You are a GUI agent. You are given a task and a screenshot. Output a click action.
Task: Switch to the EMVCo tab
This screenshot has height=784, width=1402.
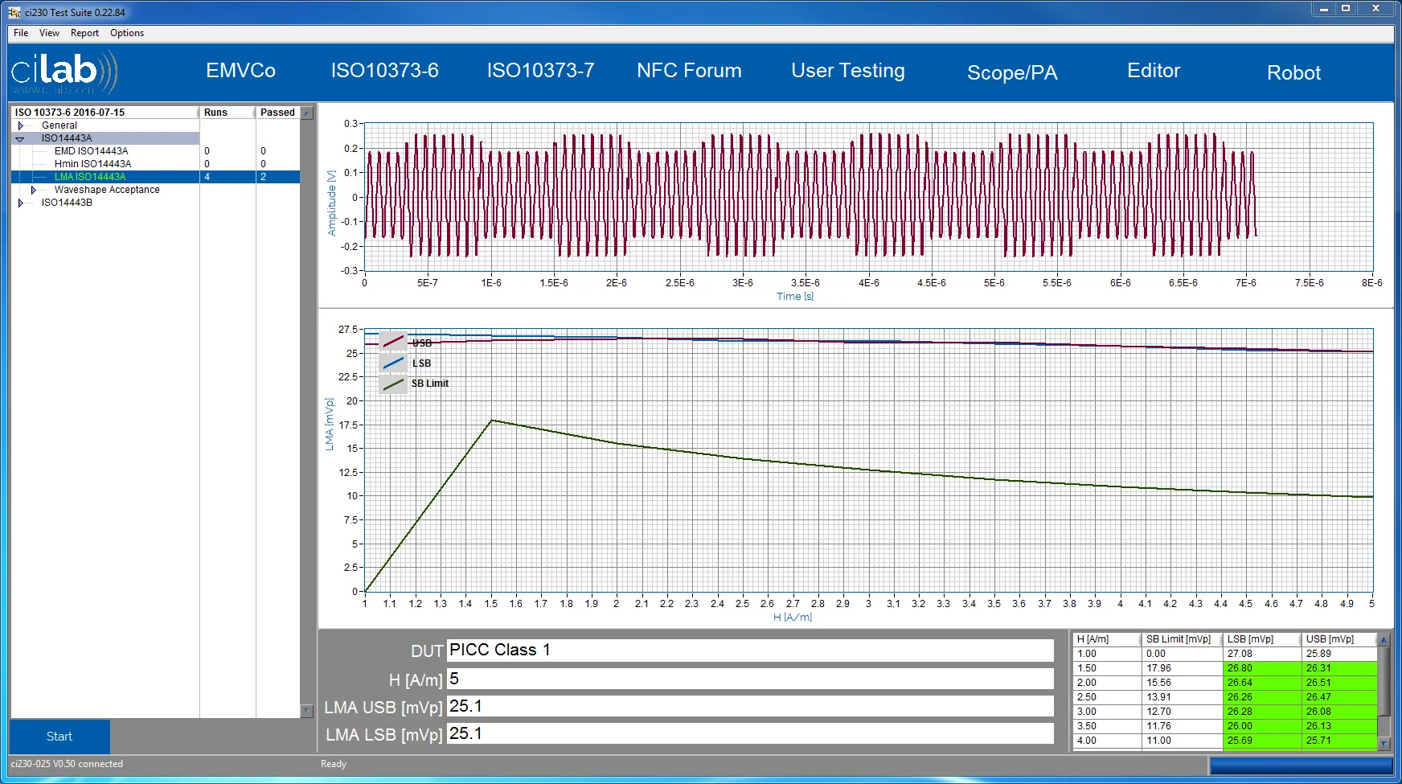point(240,71)
